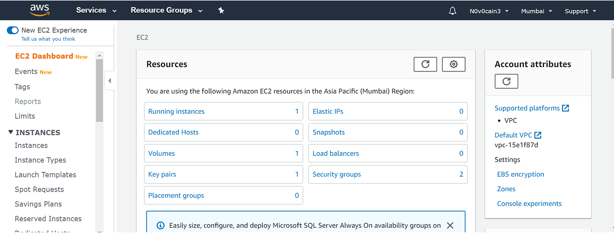Click 'Tell us what you think' link
Image resolution: width=614 pixels, height=243 pixels.
click(48, 39)
